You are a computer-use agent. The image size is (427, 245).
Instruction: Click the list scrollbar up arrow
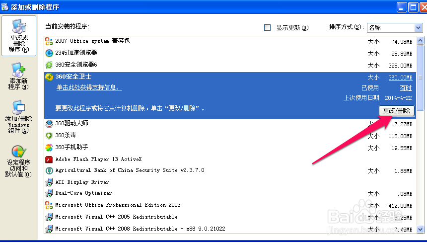click(x=420, y=41)
